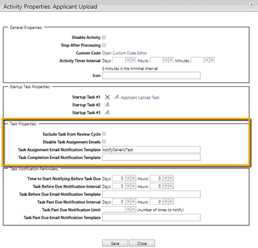Increase Time to Start Notifying Hours value
This screenshot has width=258, height=248.
[171, 178]
